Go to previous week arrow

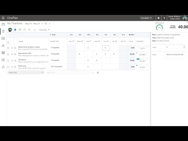(42, 23)
